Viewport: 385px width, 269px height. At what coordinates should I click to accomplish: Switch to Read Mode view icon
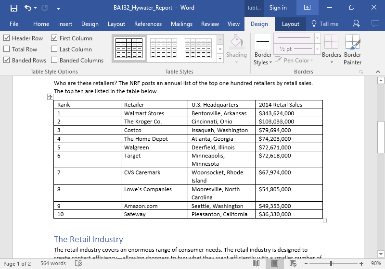click(x=256, y=264)
